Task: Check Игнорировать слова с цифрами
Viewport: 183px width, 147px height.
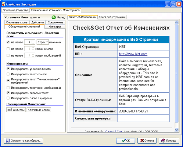Action: click(8, 98)
